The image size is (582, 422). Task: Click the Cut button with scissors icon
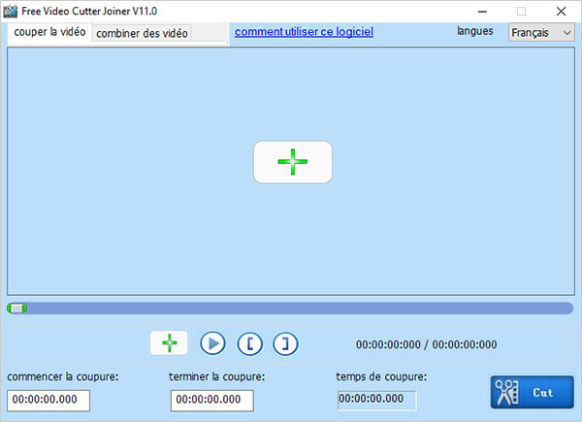pos(532,392)
